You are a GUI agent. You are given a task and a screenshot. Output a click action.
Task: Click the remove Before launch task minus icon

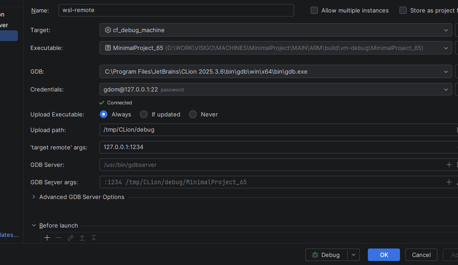tap(59, 238)
